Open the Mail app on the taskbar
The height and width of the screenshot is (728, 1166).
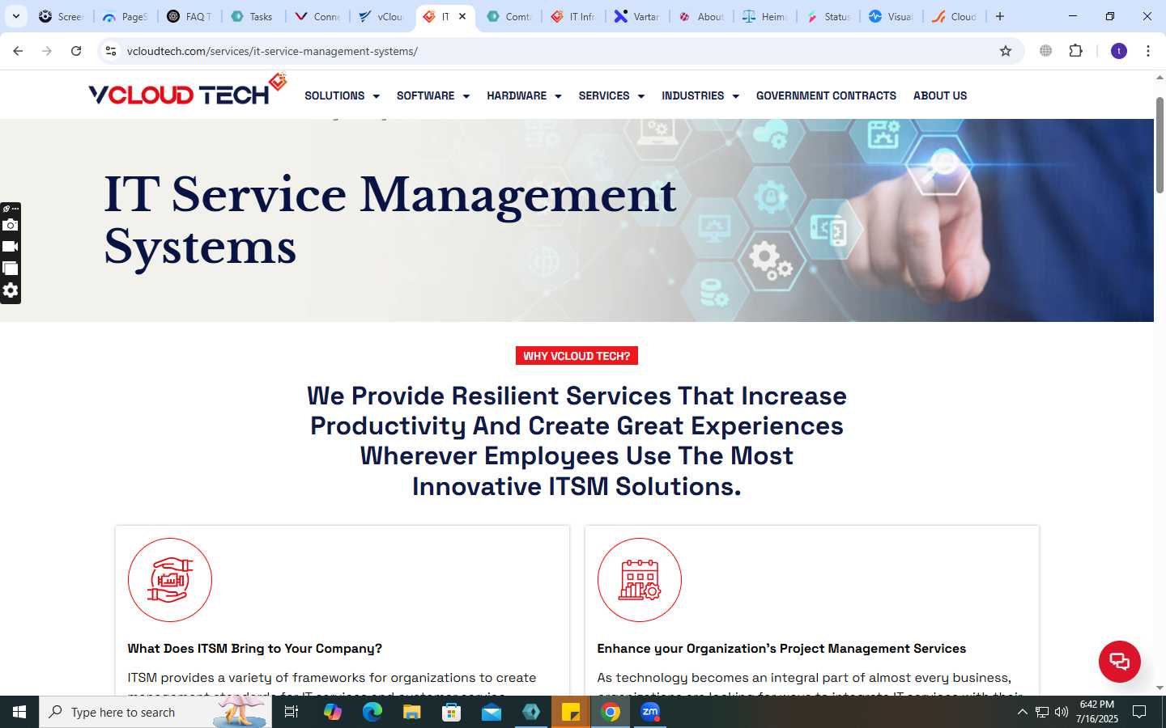[x=492, y=712]
